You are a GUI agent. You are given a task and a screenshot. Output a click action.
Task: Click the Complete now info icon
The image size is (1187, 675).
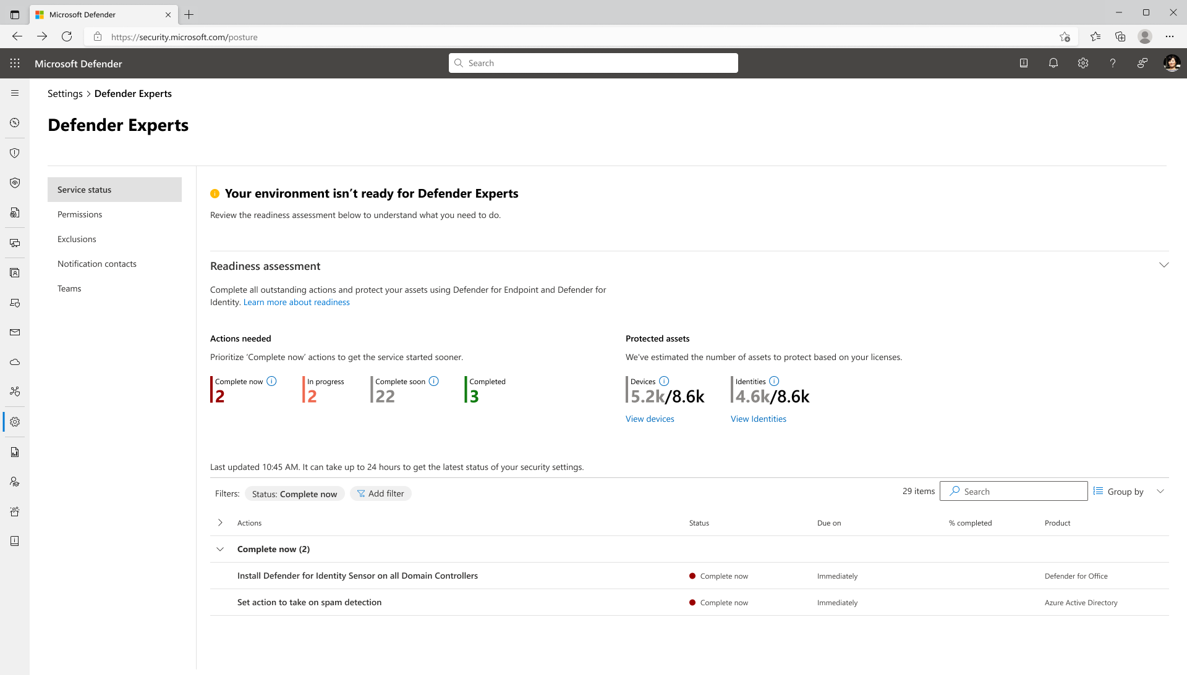tap(271, 381)
